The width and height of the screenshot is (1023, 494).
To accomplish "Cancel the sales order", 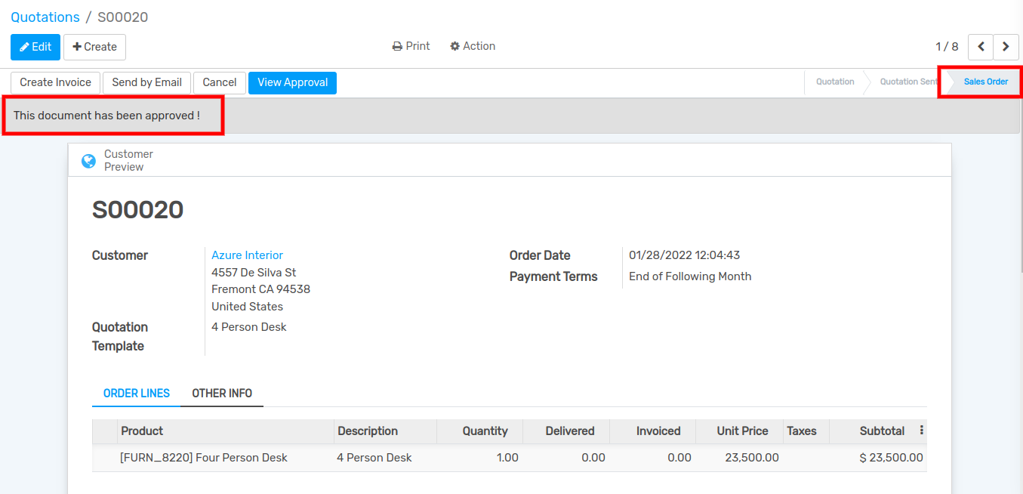I will click(219, 82).
